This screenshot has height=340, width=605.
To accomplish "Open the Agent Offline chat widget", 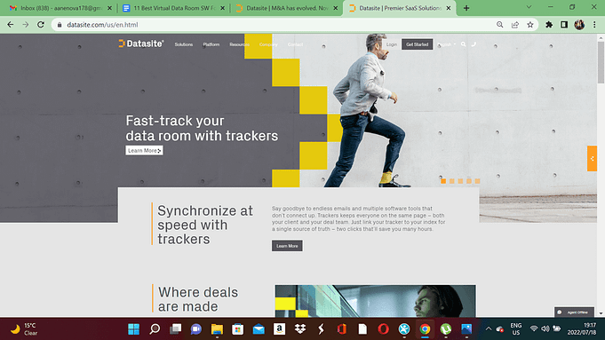I will pyautogui.click(x=574, y=312).
